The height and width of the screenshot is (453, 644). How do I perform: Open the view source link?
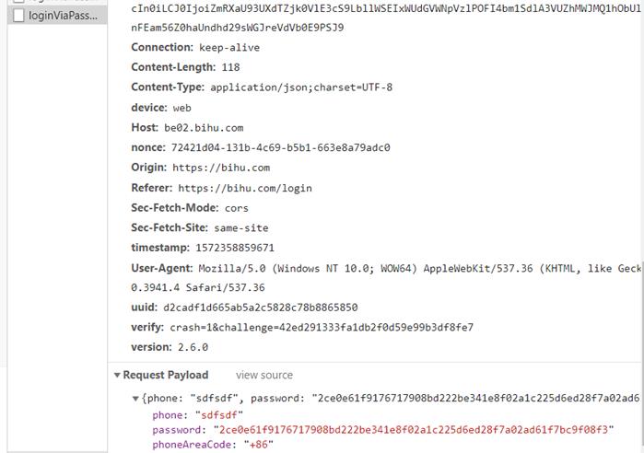(x=264, y=376)
